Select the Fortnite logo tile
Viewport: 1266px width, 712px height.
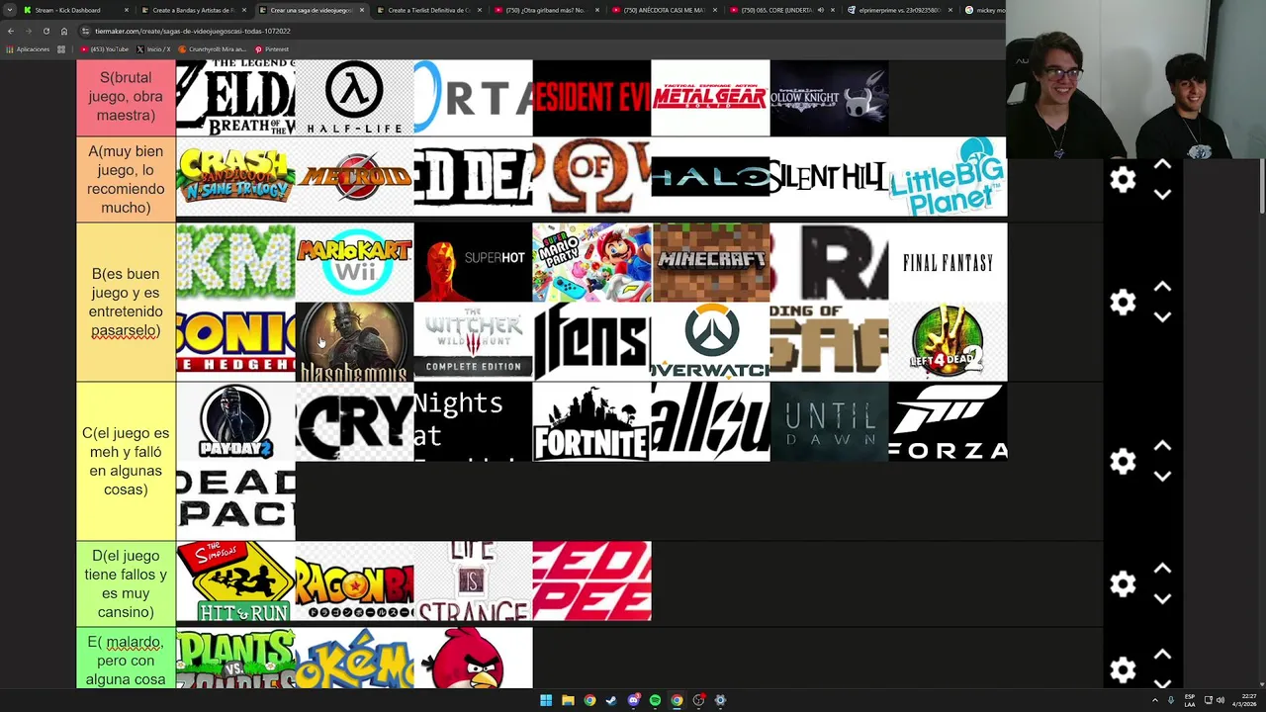coord(591,422)
